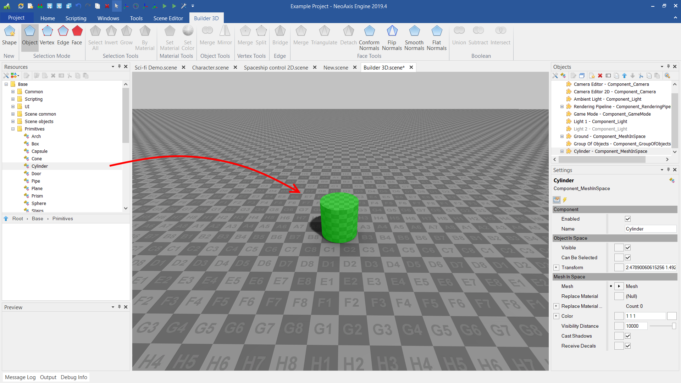Collapse the Primitives folder
Screen dimensions: 681x383
tap(13, 129)
